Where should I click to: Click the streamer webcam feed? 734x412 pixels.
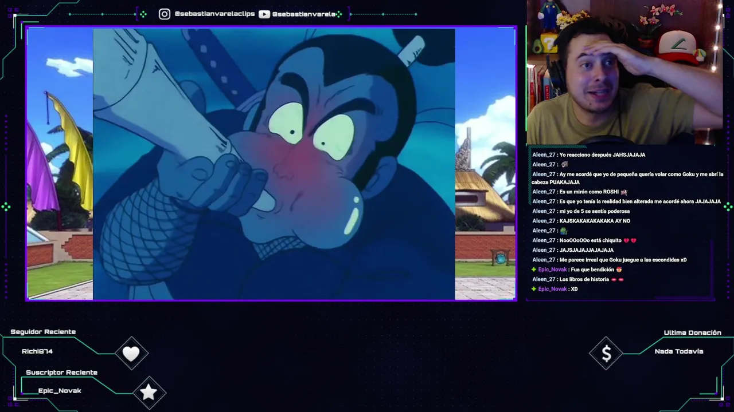tap(624, 72)
